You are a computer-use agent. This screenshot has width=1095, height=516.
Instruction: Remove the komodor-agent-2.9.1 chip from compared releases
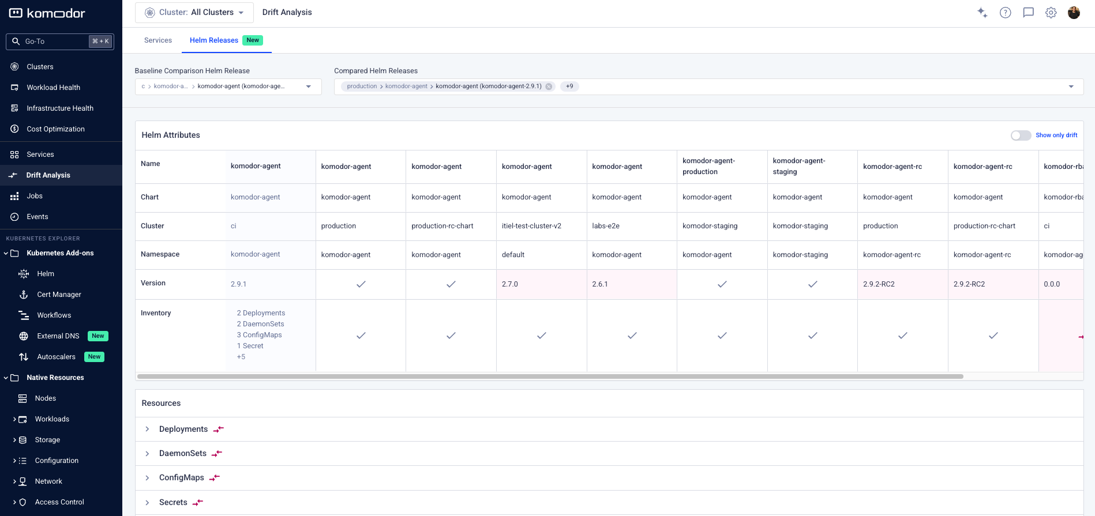549,86
